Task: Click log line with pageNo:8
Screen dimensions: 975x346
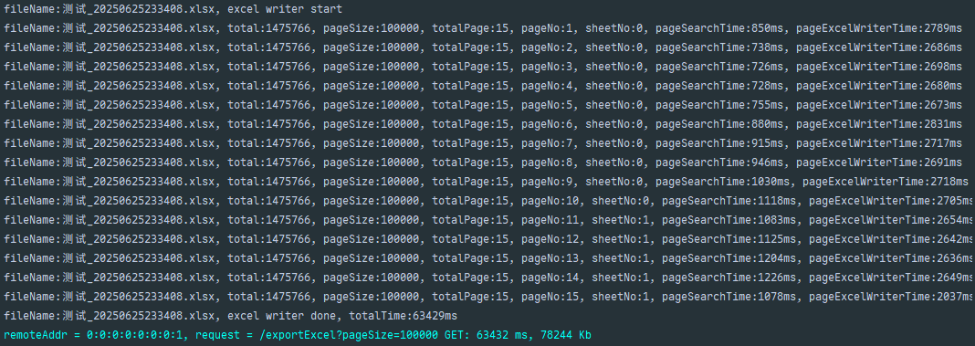Action: tap(483, 163)
